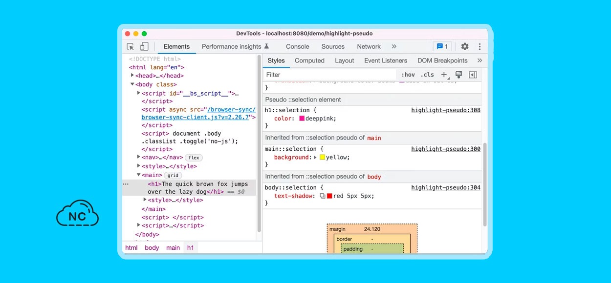Click the red body link in inherited header
The width and height of the screenshot is (611, 283).
pyautogui.click(x=374, y=177)
